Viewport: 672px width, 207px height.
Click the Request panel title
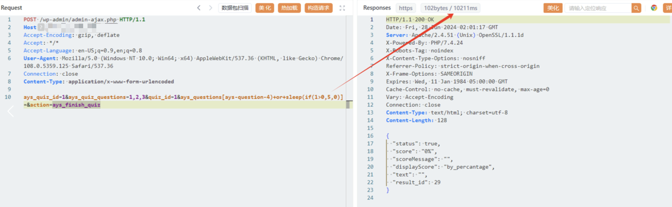pos(12,8)
